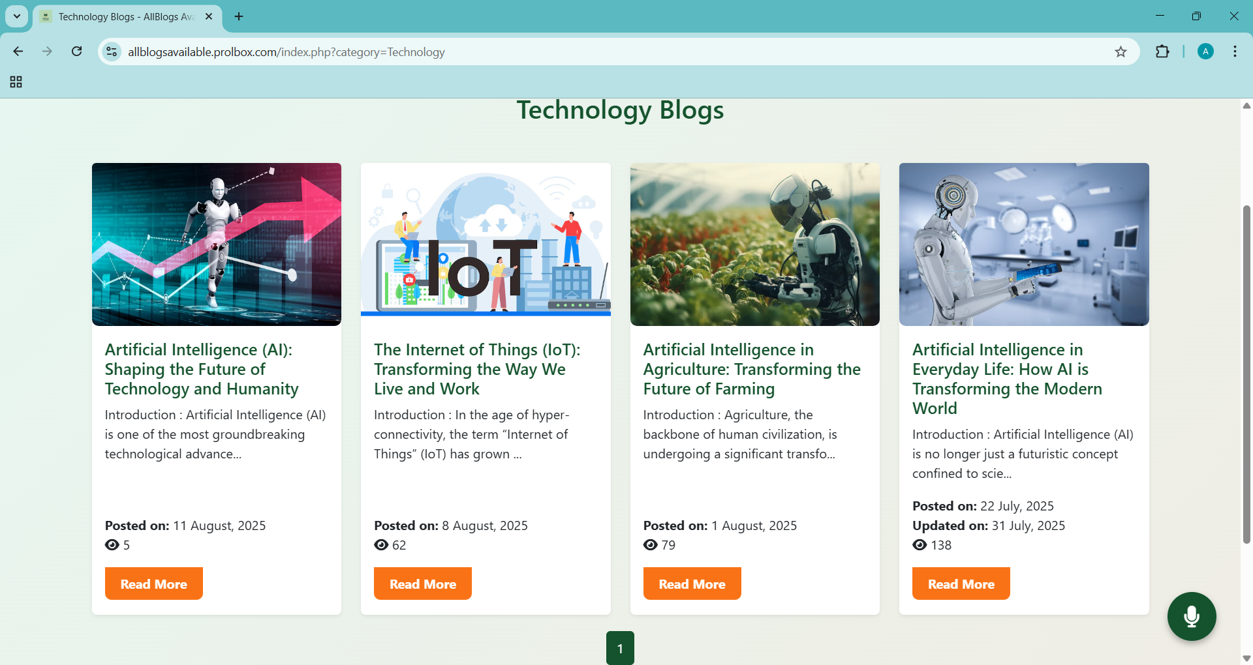Viewport: 1253px width, 665px height.
Task: Go back to the previous page
Action: [18, 52]
